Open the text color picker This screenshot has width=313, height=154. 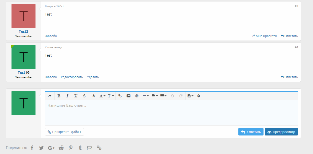point(93,96)
